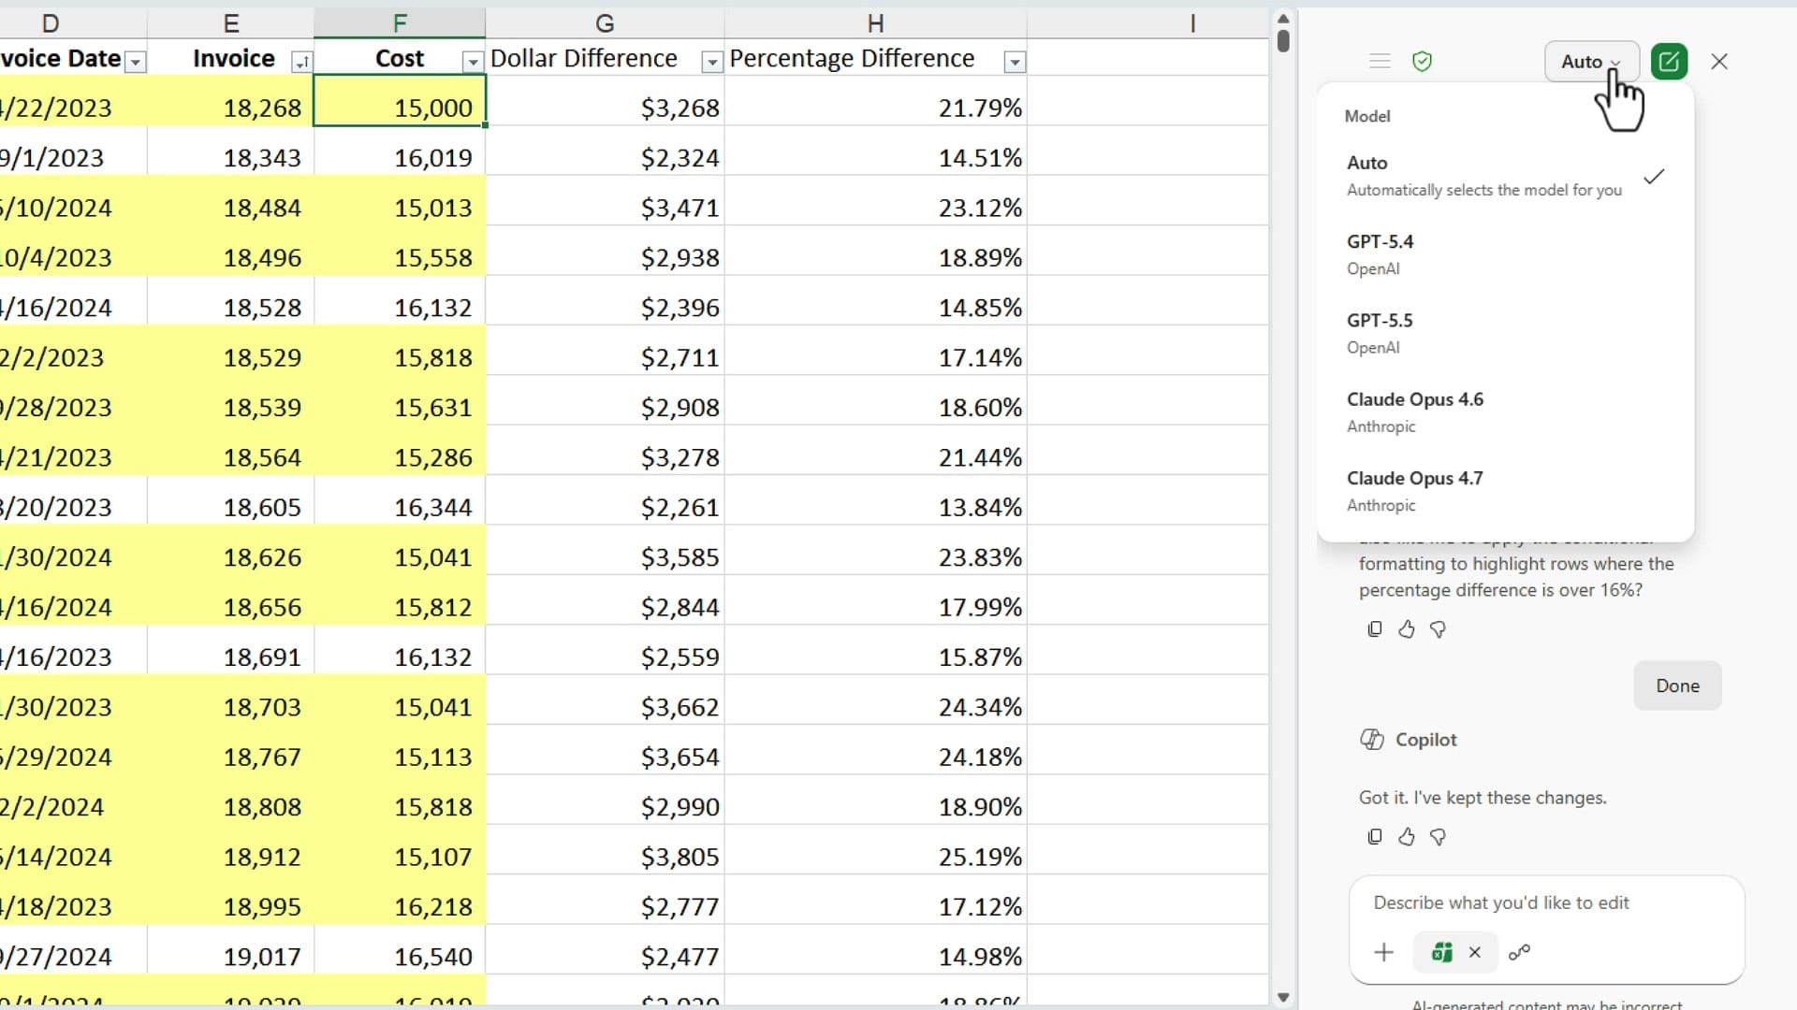Open the Percentage Difference filter dropdown

tap(1015, 62)
